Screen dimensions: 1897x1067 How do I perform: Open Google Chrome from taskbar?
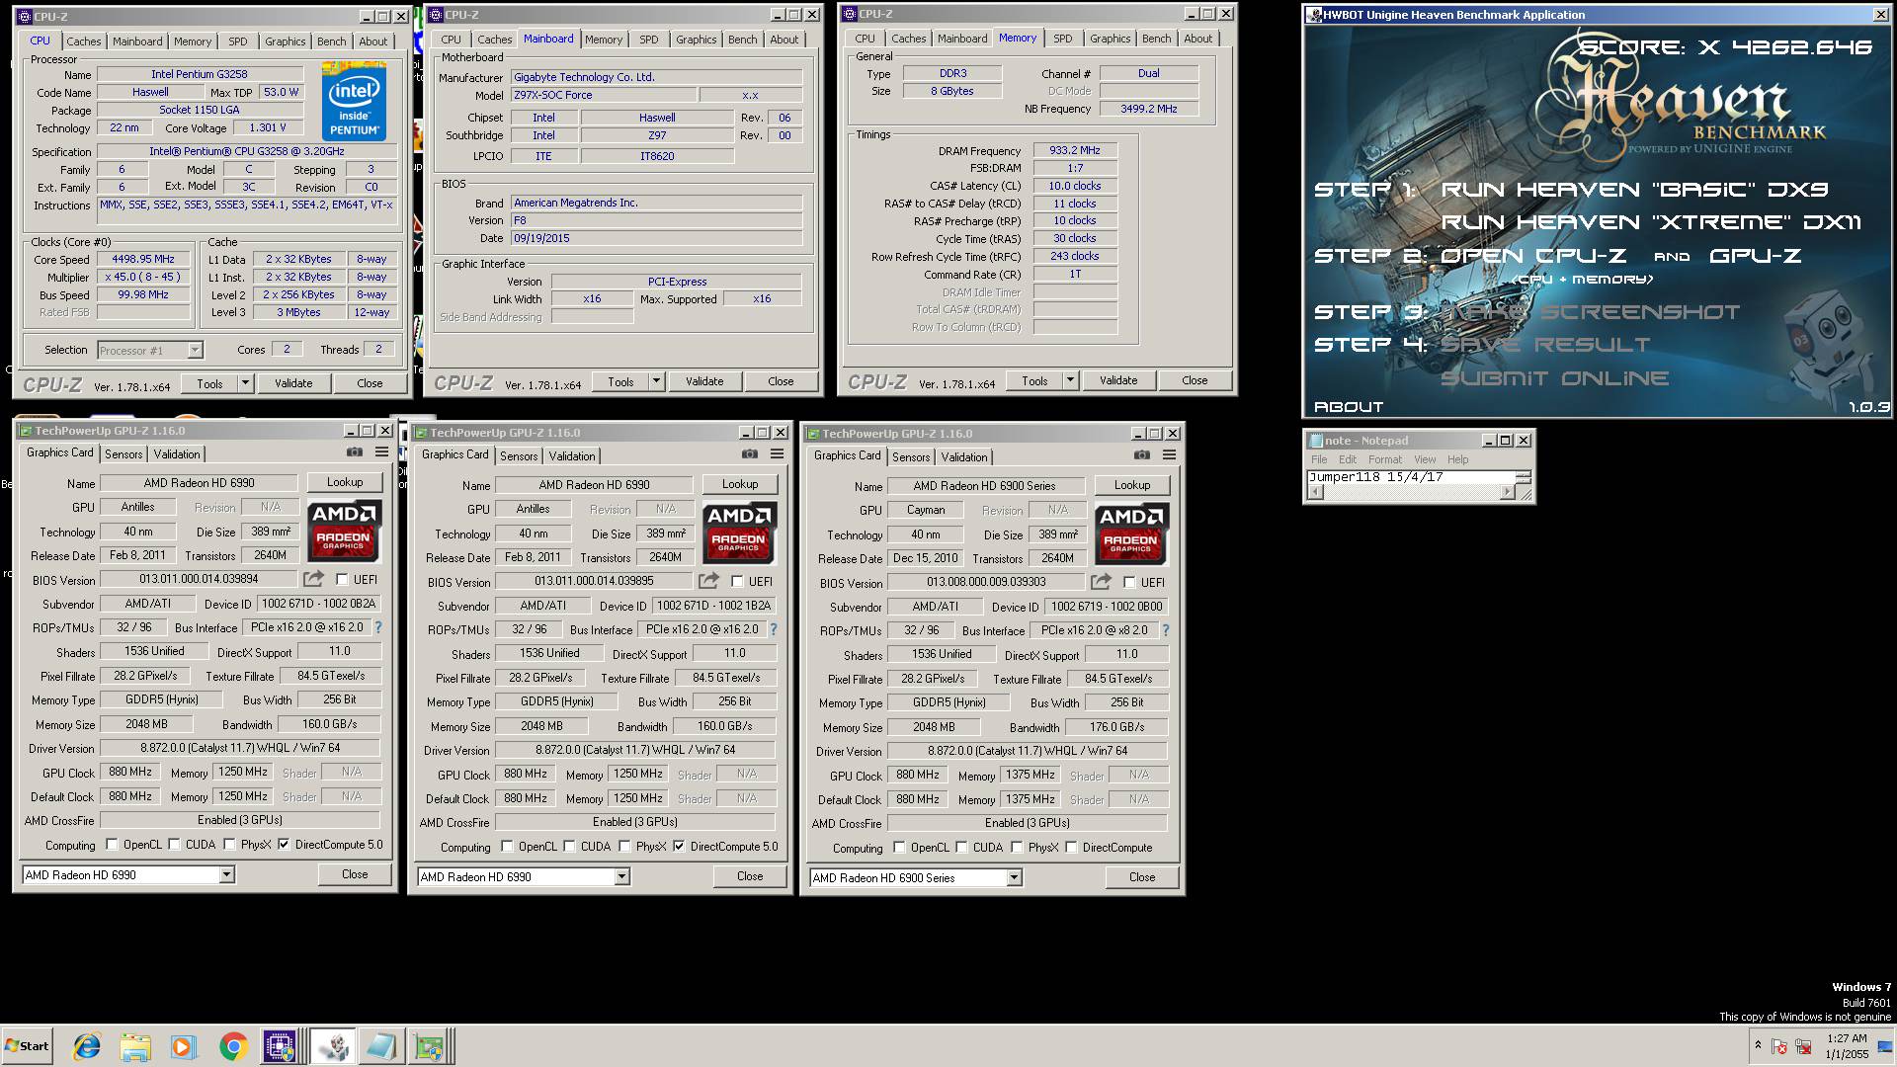coord(233,1046)
